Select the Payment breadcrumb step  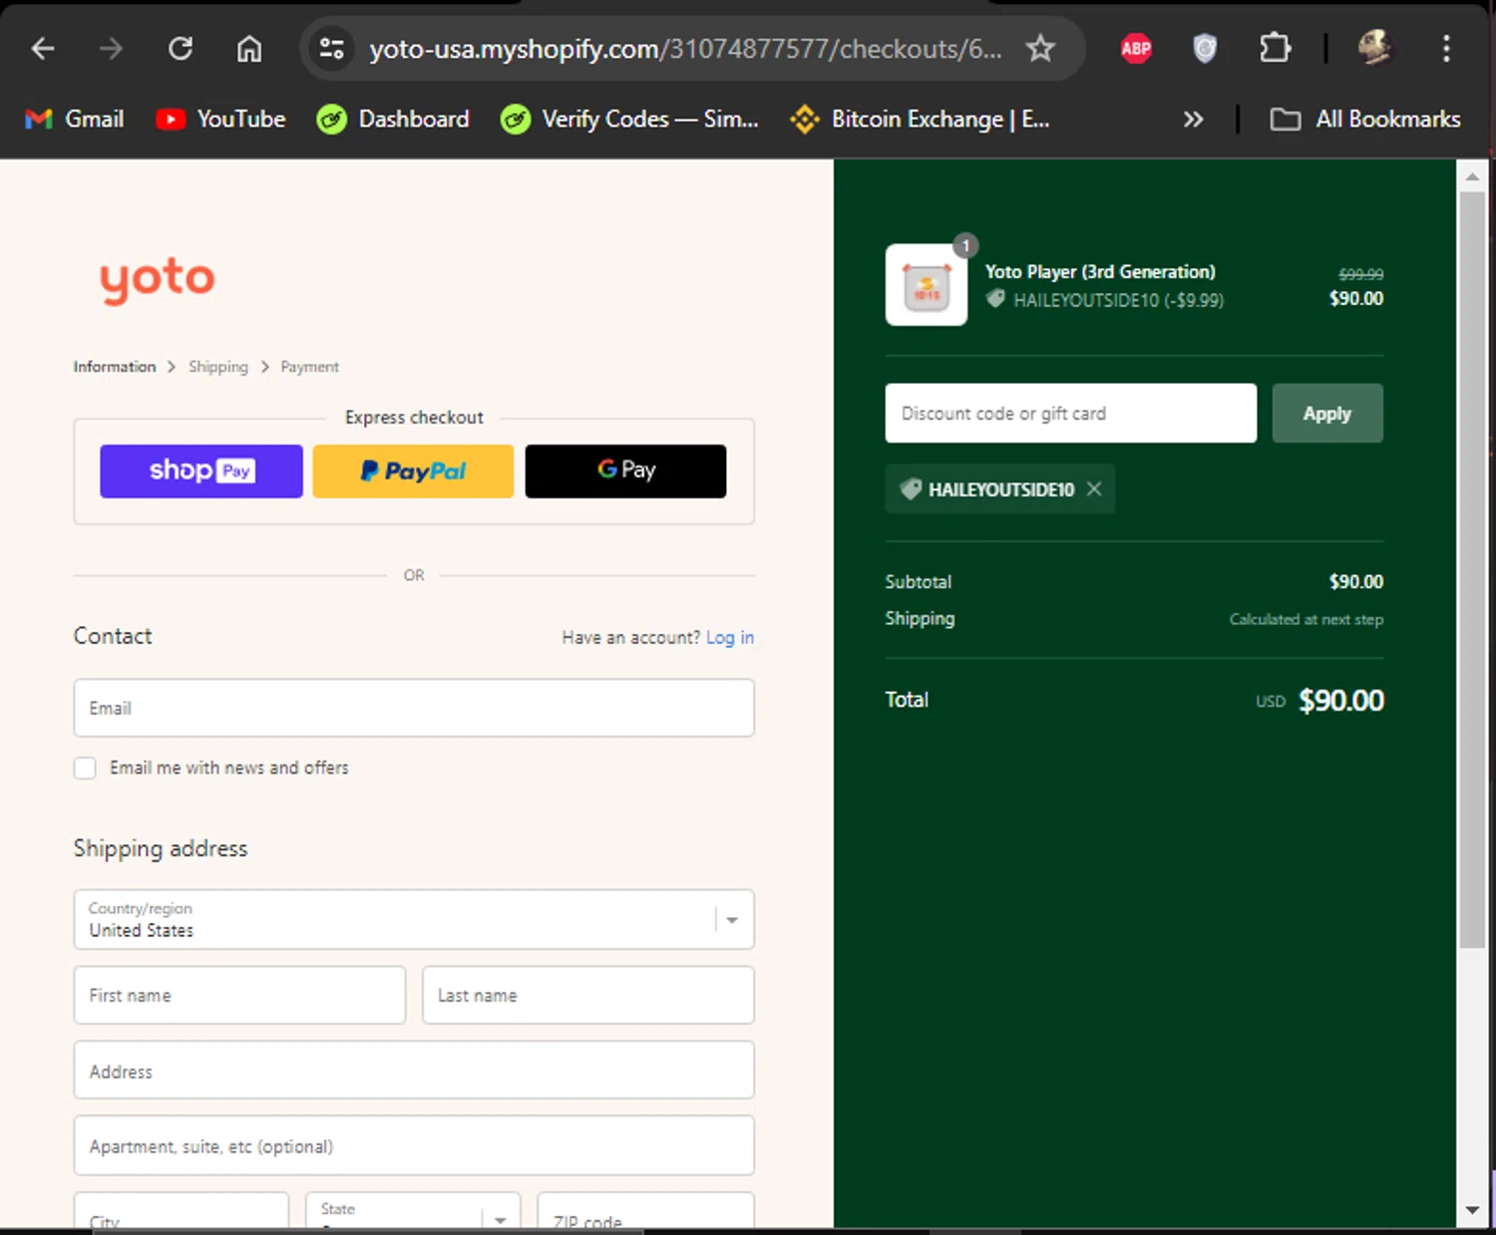pyautogui.click(x=310, y=367)
